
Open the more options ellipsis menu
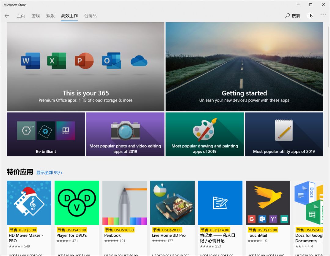tap(323, 15)
